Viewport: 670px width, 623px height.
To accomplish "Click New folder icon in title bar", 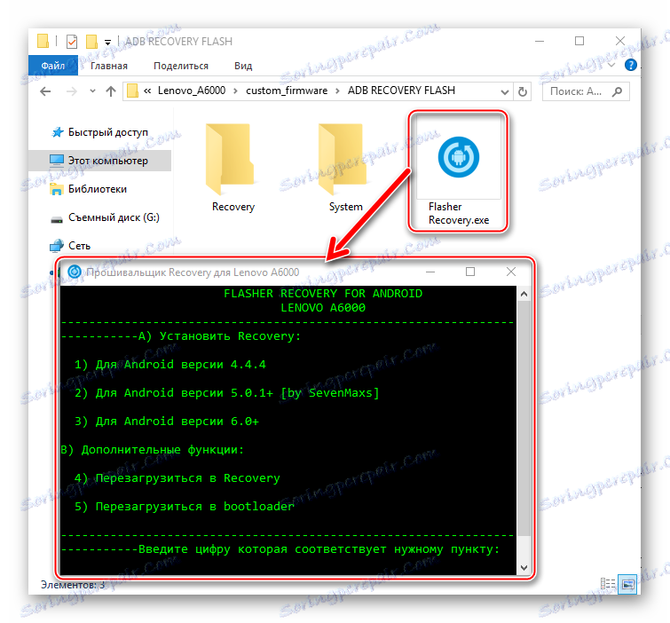I will [x=91, y=42].
